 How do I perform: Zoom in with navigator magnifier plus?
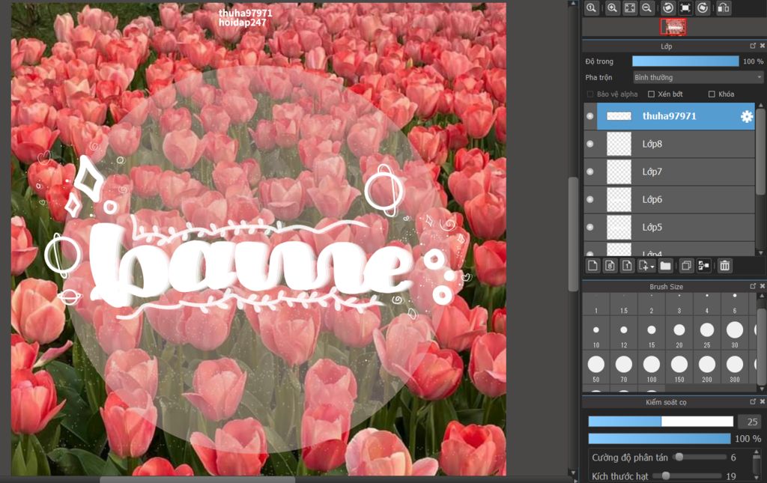[613, 7]
